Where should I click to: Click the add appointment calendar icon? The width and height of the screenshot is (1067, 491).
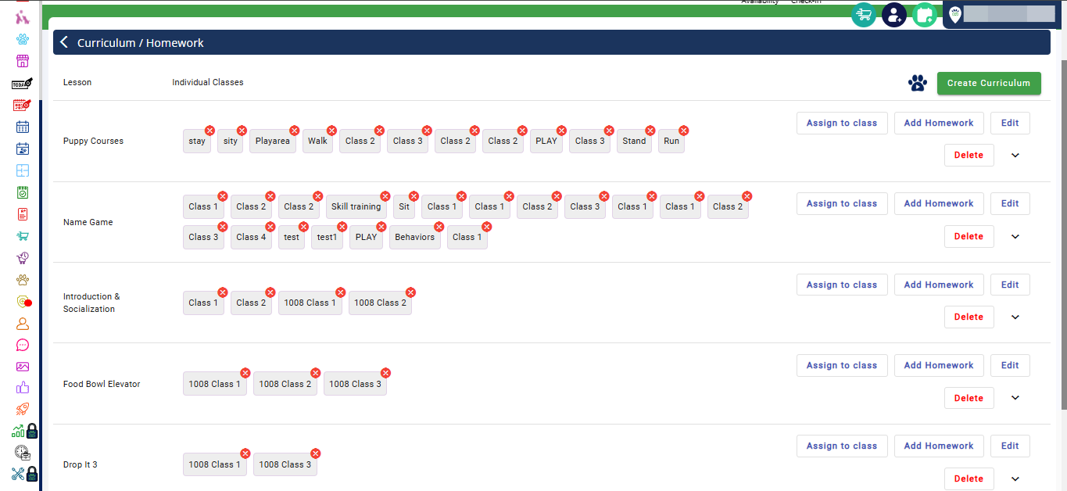coord(925,14)
